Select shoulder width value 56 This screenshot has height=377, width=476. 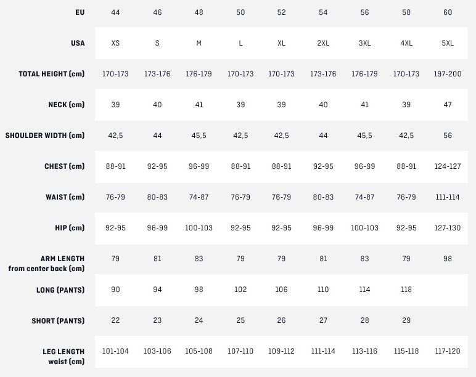pyautogui.click(x=448, y=136)
